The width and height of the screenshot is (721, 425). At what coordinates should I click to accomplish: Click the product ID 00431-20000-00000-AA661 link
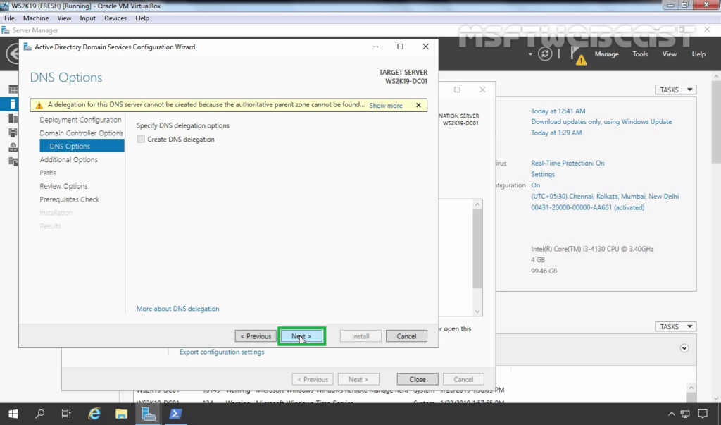[588, 207]
